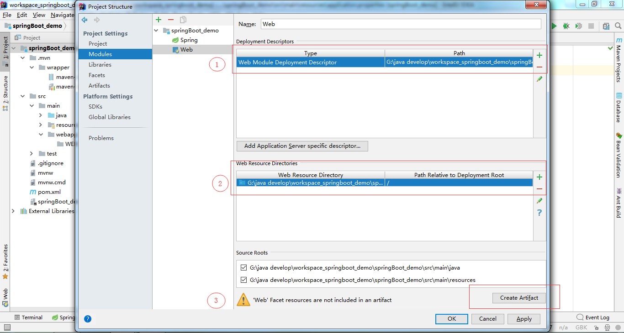Image resolution: width=624 pixels, height=333 pixels.
Task: Add a deployment descriptor
Action: point(539,55)
